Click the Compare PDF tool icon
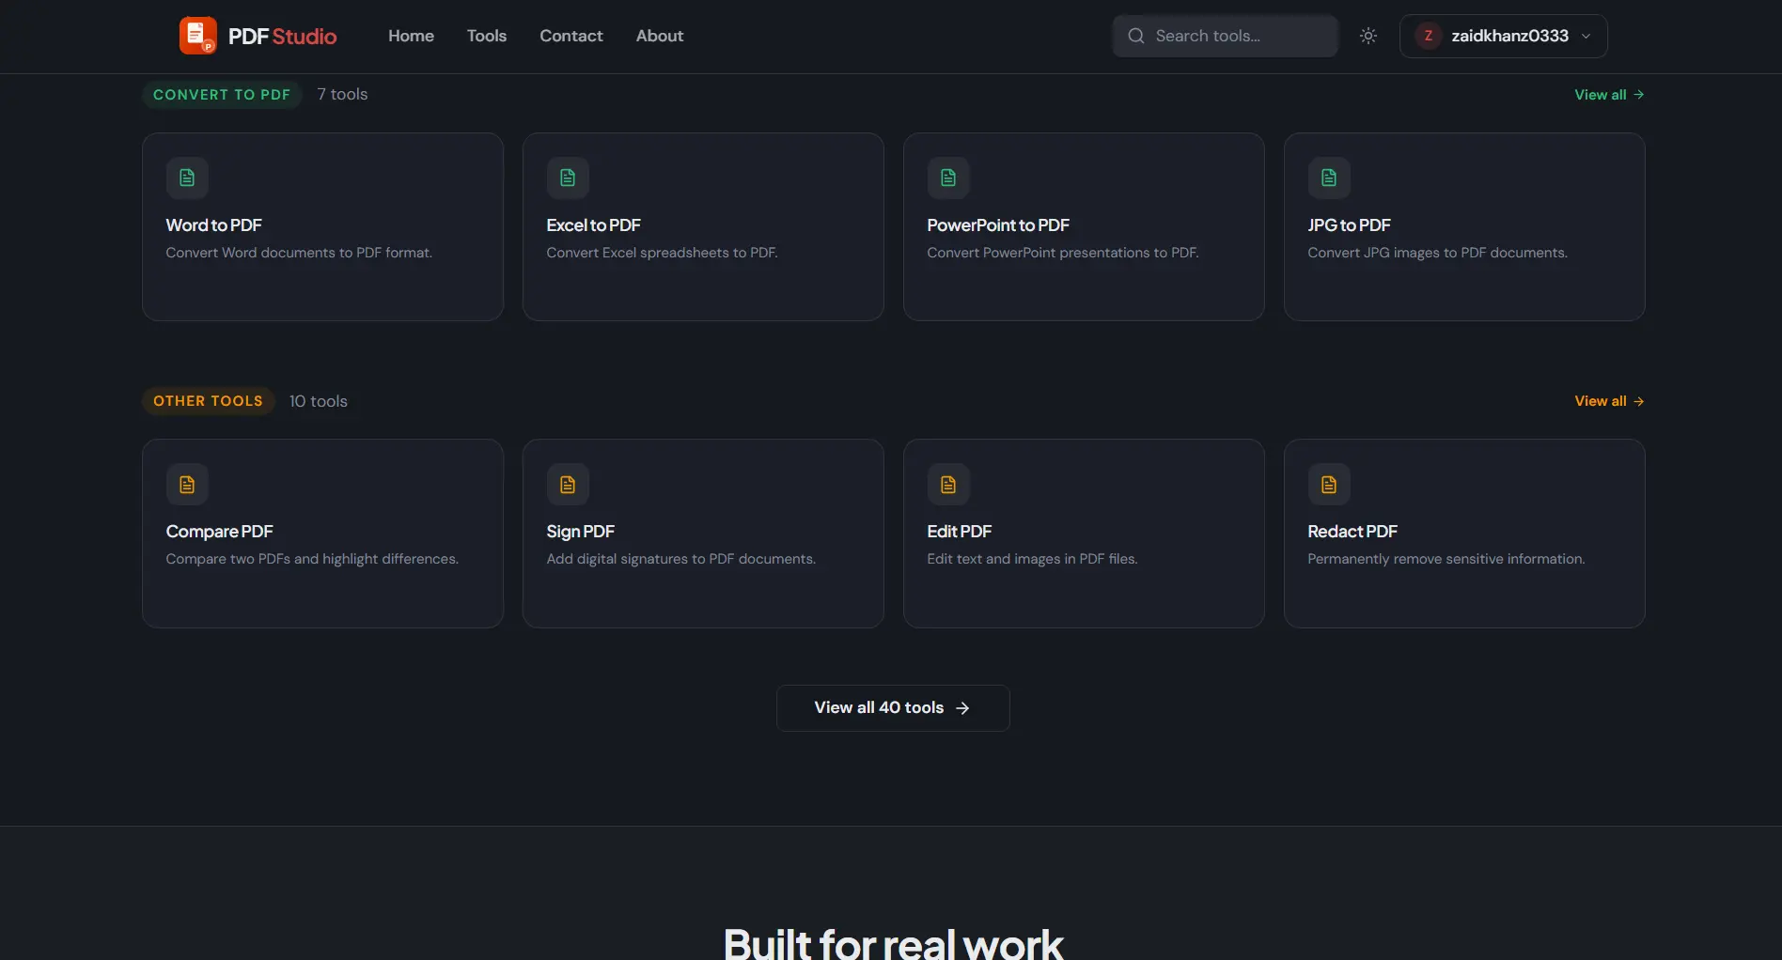 [187, 485]
